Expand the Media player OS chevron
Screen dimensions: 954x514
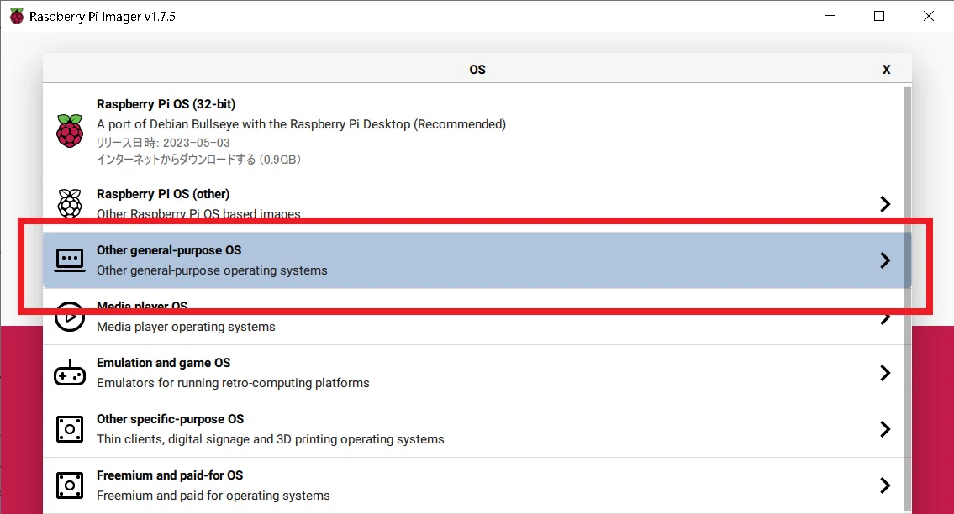[x=885, y=317]
